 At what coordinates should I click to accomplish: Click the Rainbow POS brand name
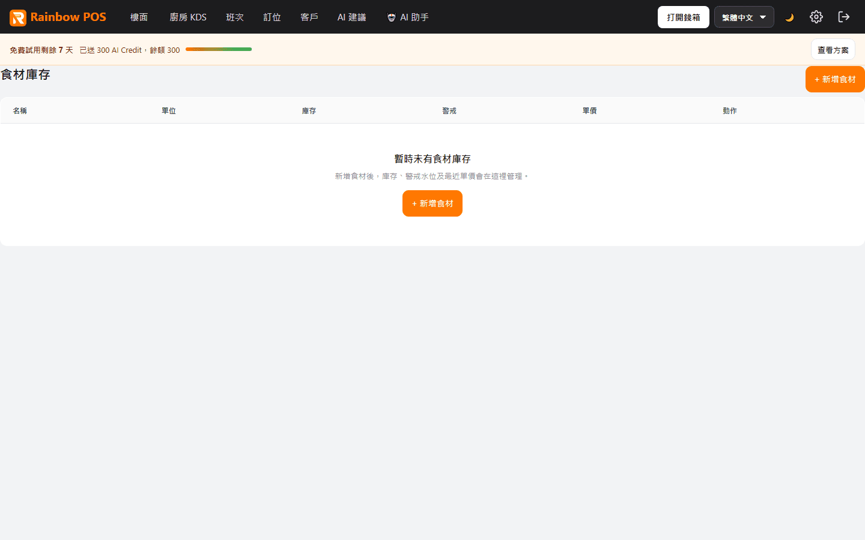[68, 17]
